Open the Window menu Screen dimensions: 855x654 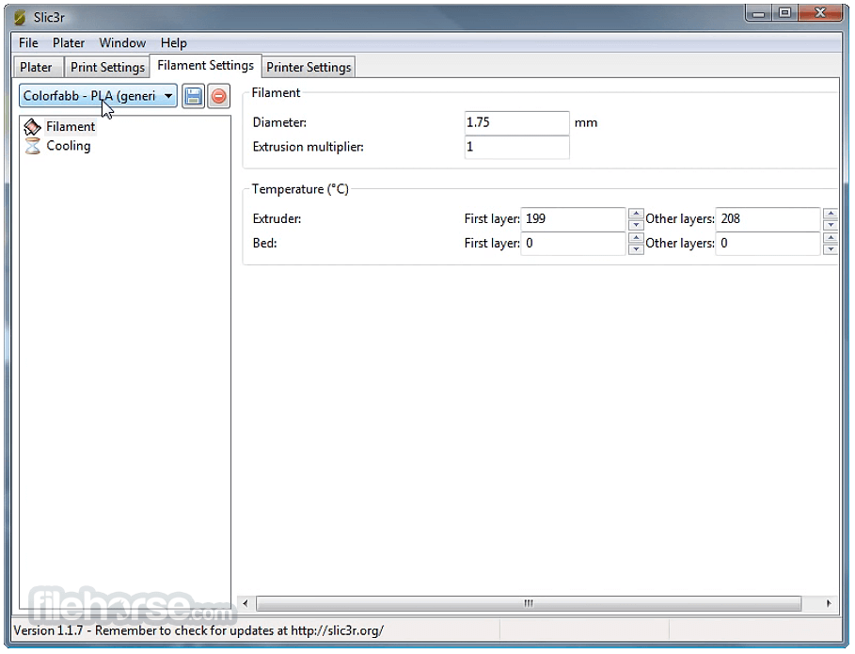click(122, 42)
